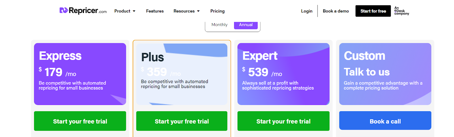454x137 pixels.
Task: Expand the Resources dropdown arrow
Action: tap(198, 11)
